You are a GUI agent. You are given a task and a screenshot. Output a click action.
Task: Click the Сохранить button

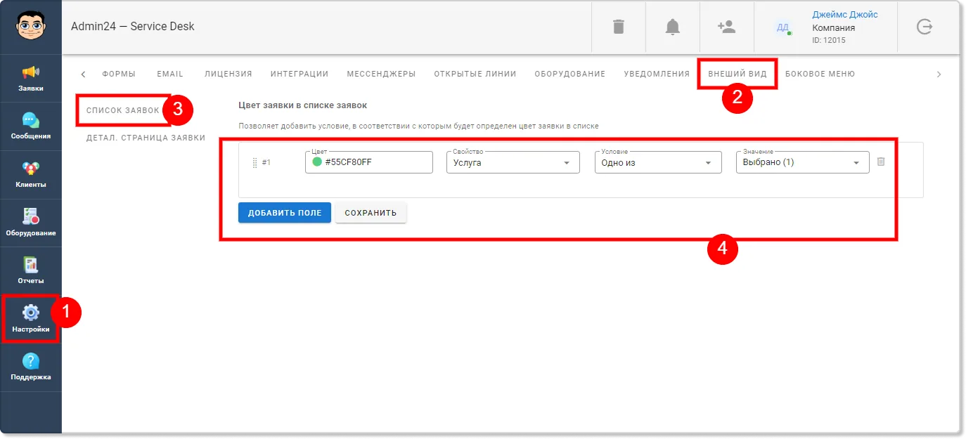point(371,213)
